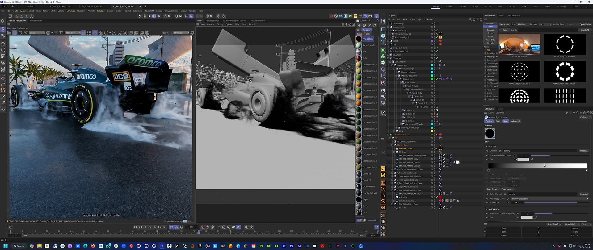Image resolution: width=593 pixels, height=250 pixels.
Task: Click the Save Preset button
Action: point(507,189)
